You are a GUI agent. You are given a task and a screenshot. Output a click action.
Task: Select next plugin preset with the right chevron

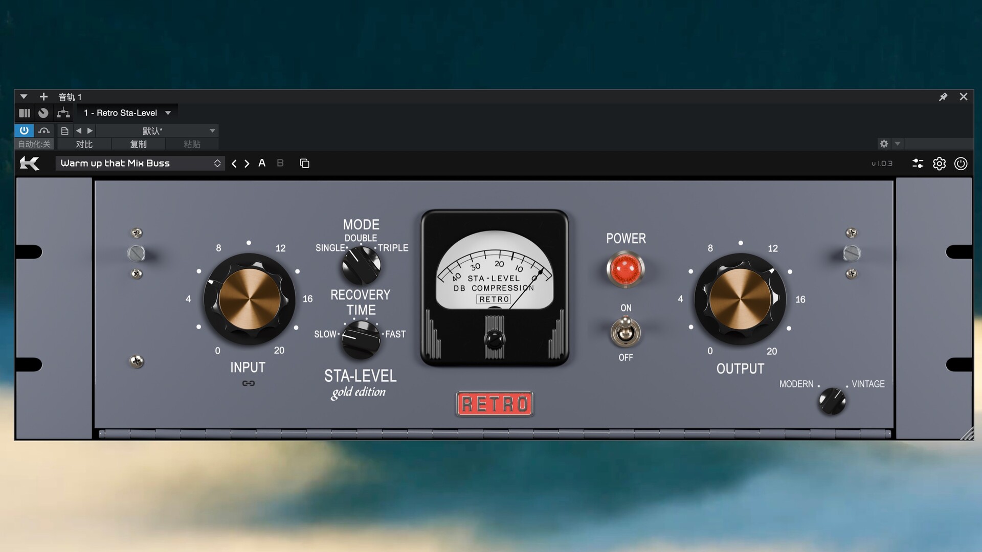pos(247,164)
